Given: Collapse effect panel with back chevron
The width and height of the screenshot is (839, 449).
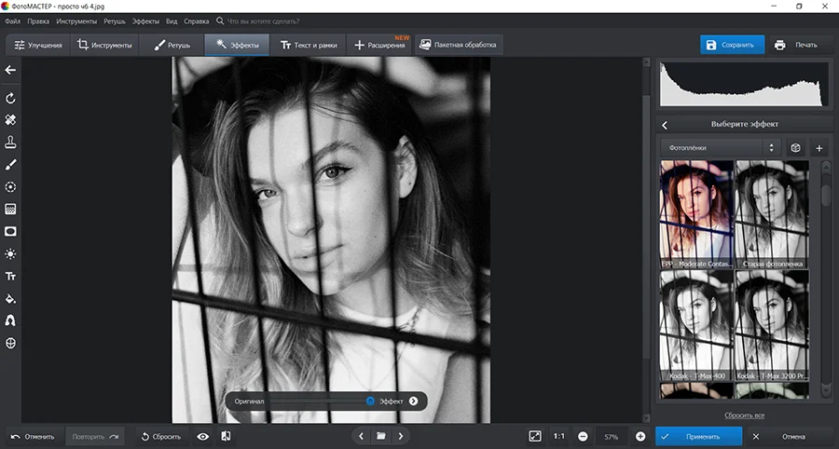Looking at the screenshot, I should pyautogui.click(x=665, y=124).
